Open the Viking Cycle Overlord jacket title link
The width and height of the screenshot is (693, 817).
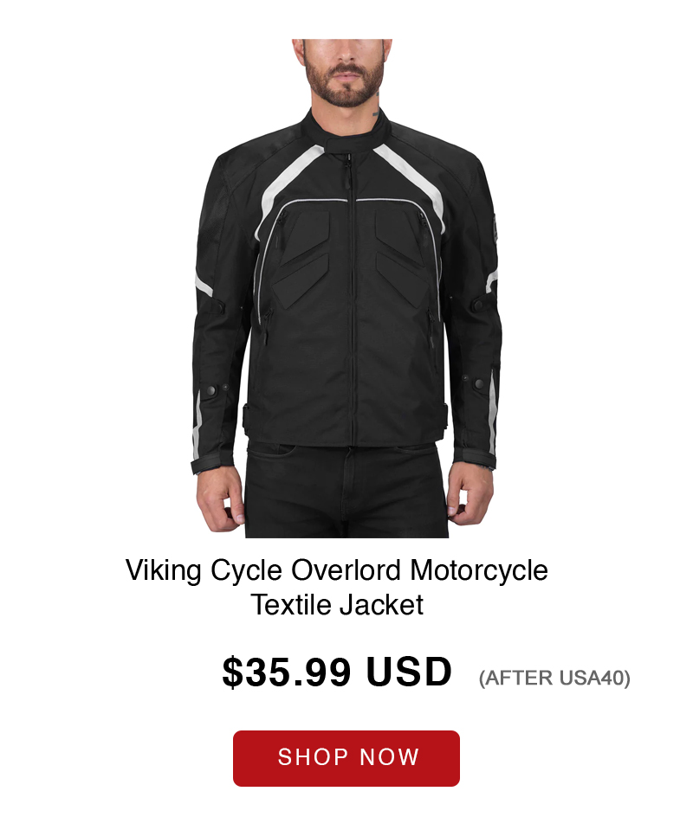pyautogui.click(x=337, y=587)
